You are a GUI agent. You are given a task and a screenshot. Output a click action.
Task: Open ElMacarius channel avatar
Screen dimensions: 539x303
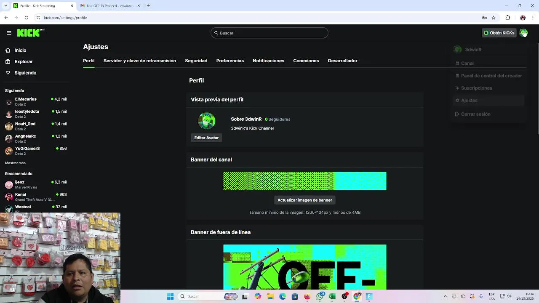(x=9, y=101)
